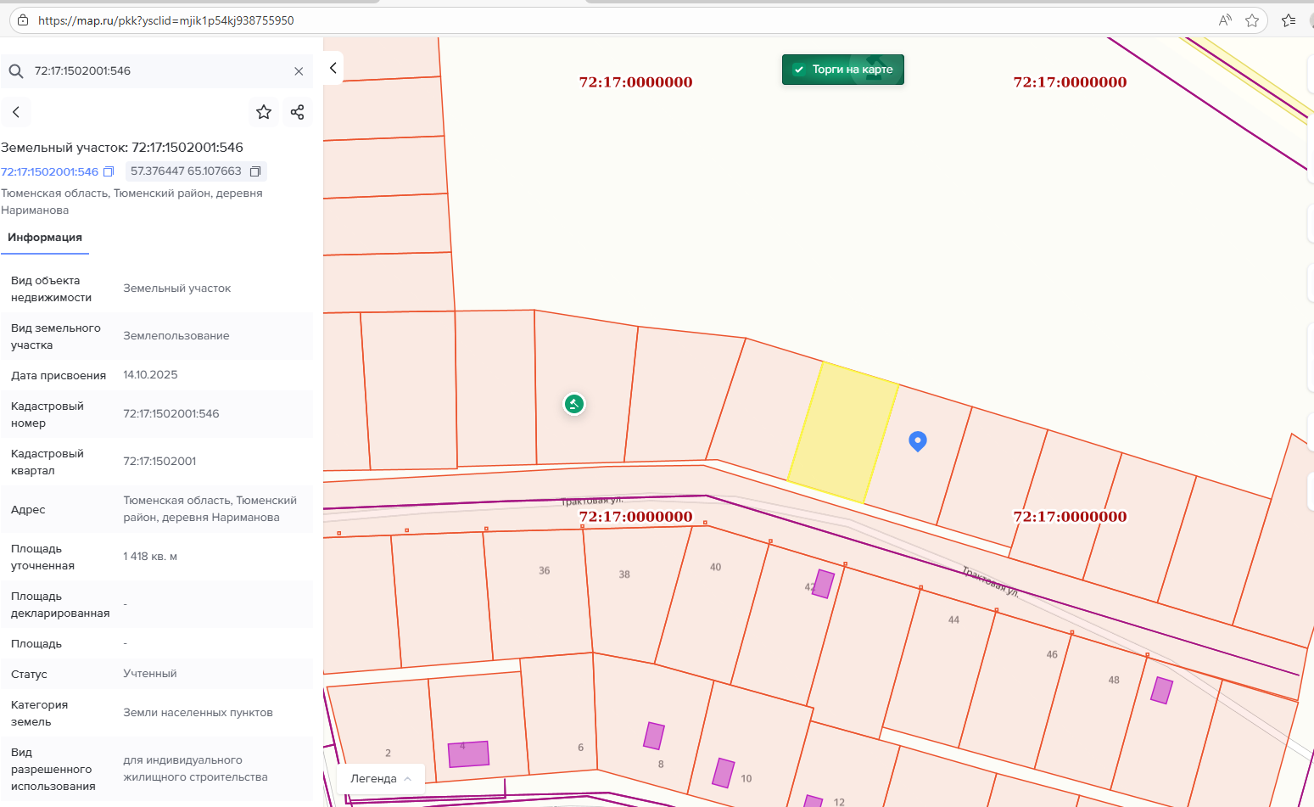Switch to the 'Информация' tab

pyautogui.click(x=45, y=238)
